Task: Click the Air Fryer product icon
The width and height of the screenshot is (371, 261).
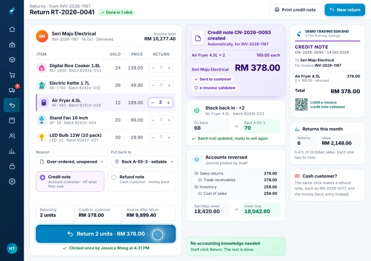Action: 44,102
